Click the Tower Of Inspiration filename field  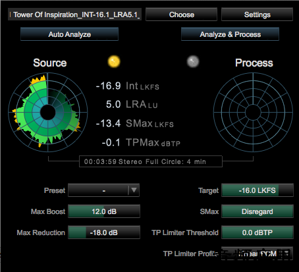tap(74, 14)
